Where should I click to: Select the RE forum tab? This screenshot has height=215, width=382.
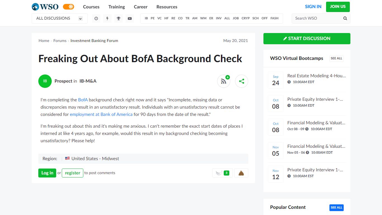[173, 18]
